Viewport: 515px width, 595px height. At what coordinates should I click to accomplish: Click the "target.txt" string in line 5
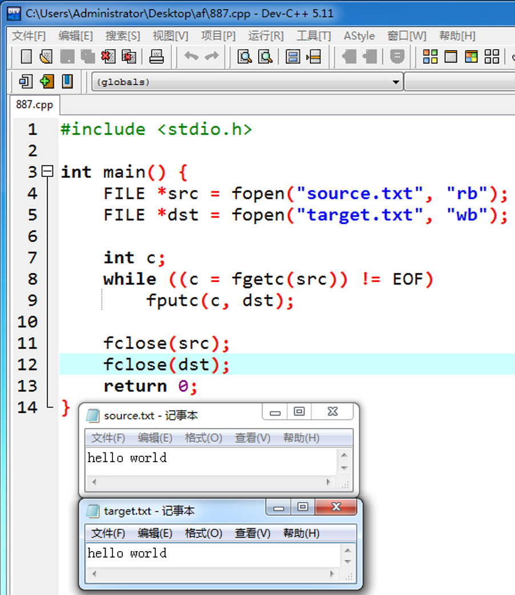tap(359, 215)
